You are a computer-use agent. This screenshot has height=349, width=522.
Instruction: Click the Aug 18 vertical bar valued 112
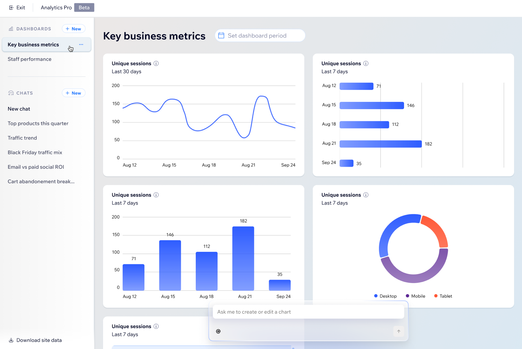pos(207,271)
